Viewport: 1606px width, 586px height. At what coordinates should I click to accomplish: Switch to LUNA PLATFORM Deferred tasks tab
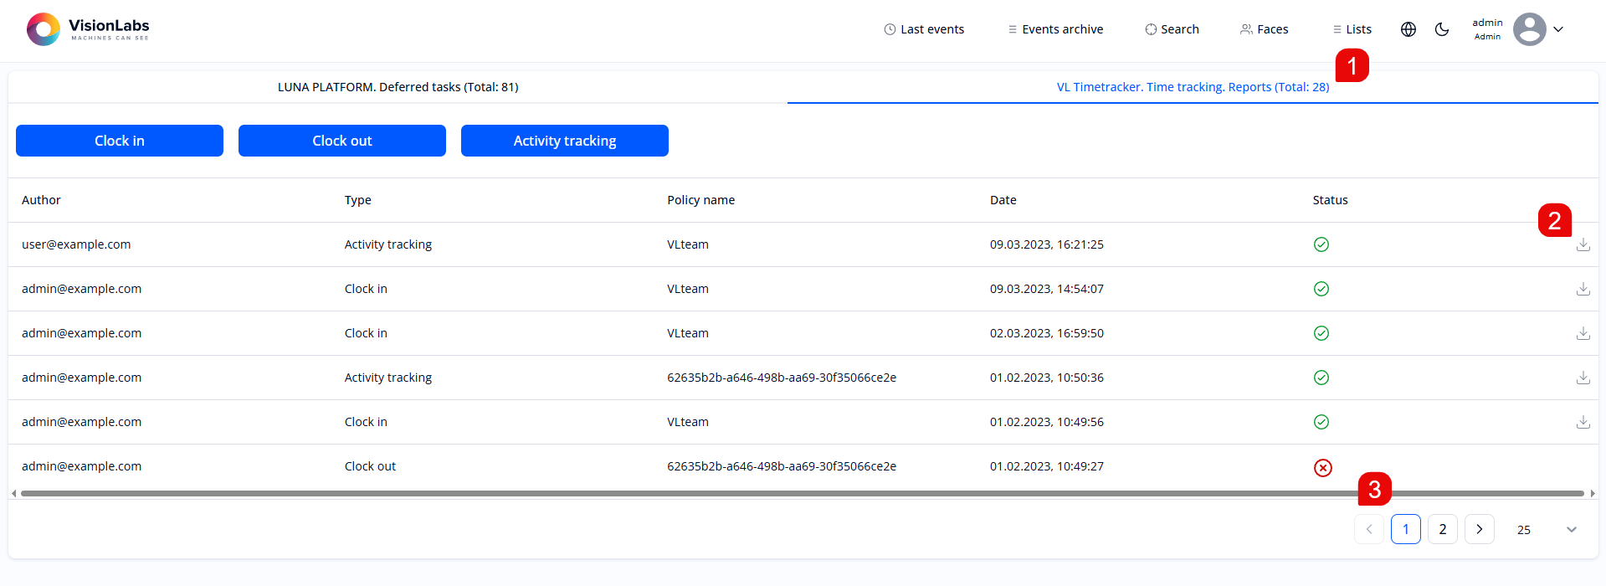tap(398, 87)
